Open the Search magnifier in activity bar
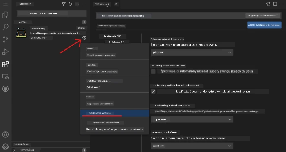 [5, 27]
